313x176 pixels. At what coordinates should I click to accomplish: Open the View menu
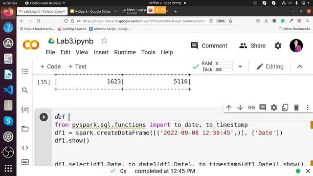tap(82, 52)
